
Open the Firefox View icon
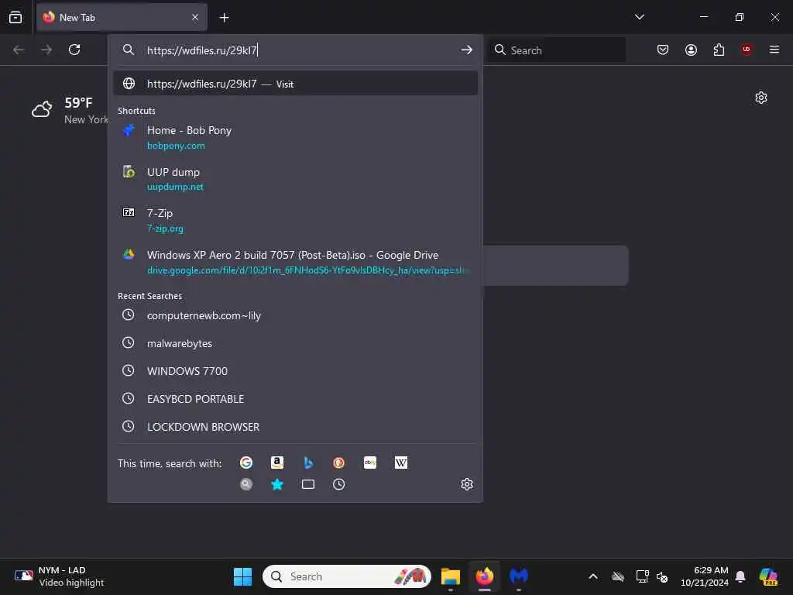15,17
